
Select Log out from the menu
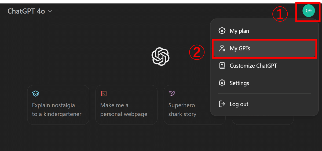click(x=264, y=104)
